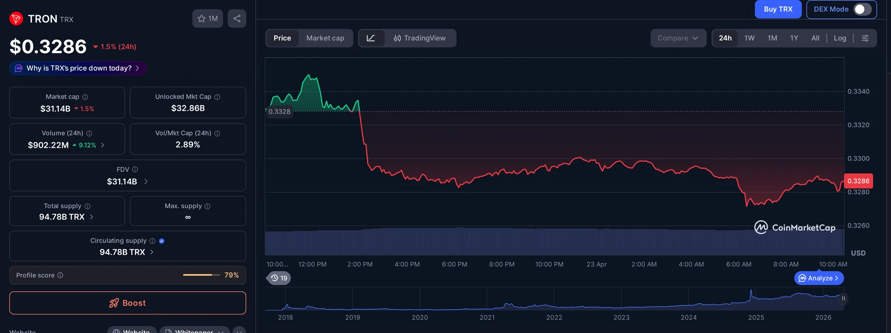Click the $32.86B unlocked cap value
Screen dimensions: 891x333
(x=188, y=108)
